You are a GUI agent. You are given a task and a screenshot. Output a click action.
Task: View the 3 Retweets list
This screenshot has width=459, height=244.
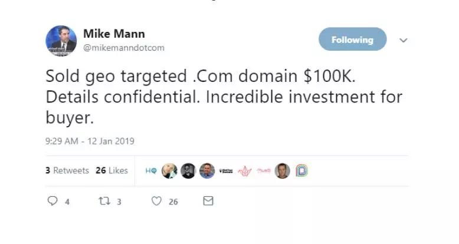67,170
